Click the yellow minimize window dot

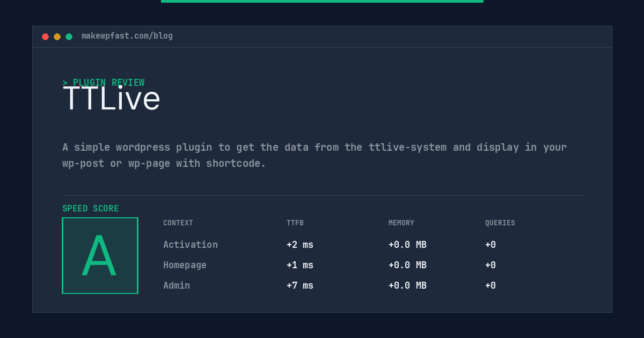(57, 36)
